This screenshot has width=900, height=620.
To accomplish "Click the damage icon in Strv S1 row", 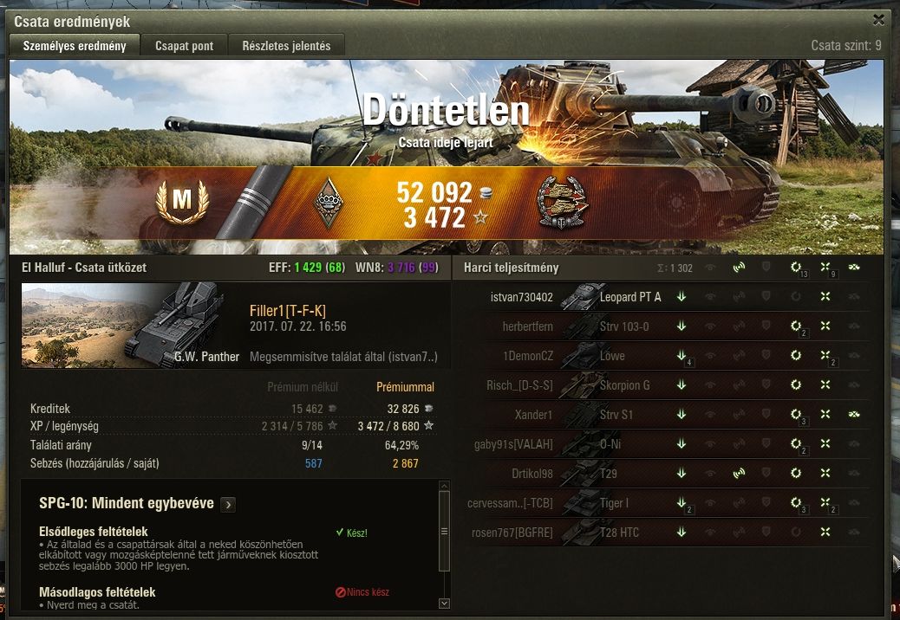I will click(796, 414).
